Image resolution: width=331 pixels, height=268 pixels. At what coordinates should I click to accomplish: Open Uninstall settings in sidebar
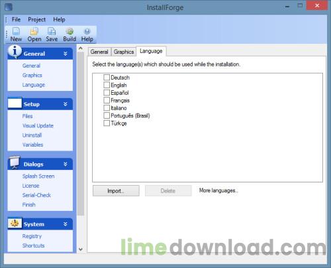coord(32,135)
